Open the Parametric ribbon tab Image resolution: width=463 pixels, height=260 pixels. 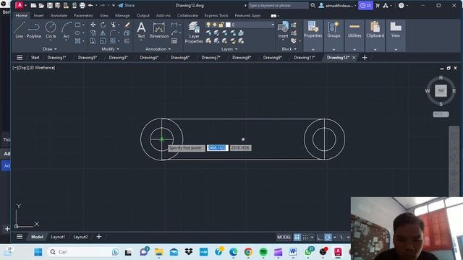(83, 15)
